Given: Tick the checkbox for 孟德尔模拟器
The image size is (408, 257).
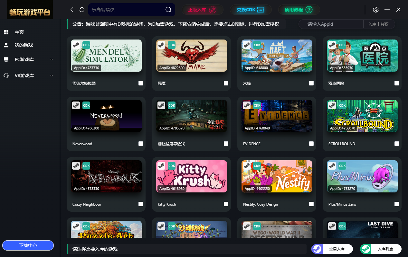Looking at the screenshot, I should point(141,83).
